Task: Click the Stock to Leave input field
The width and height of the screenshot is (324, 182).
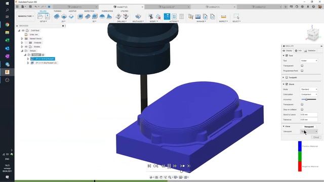Action: pyautogui.click(x=309, y=115)
